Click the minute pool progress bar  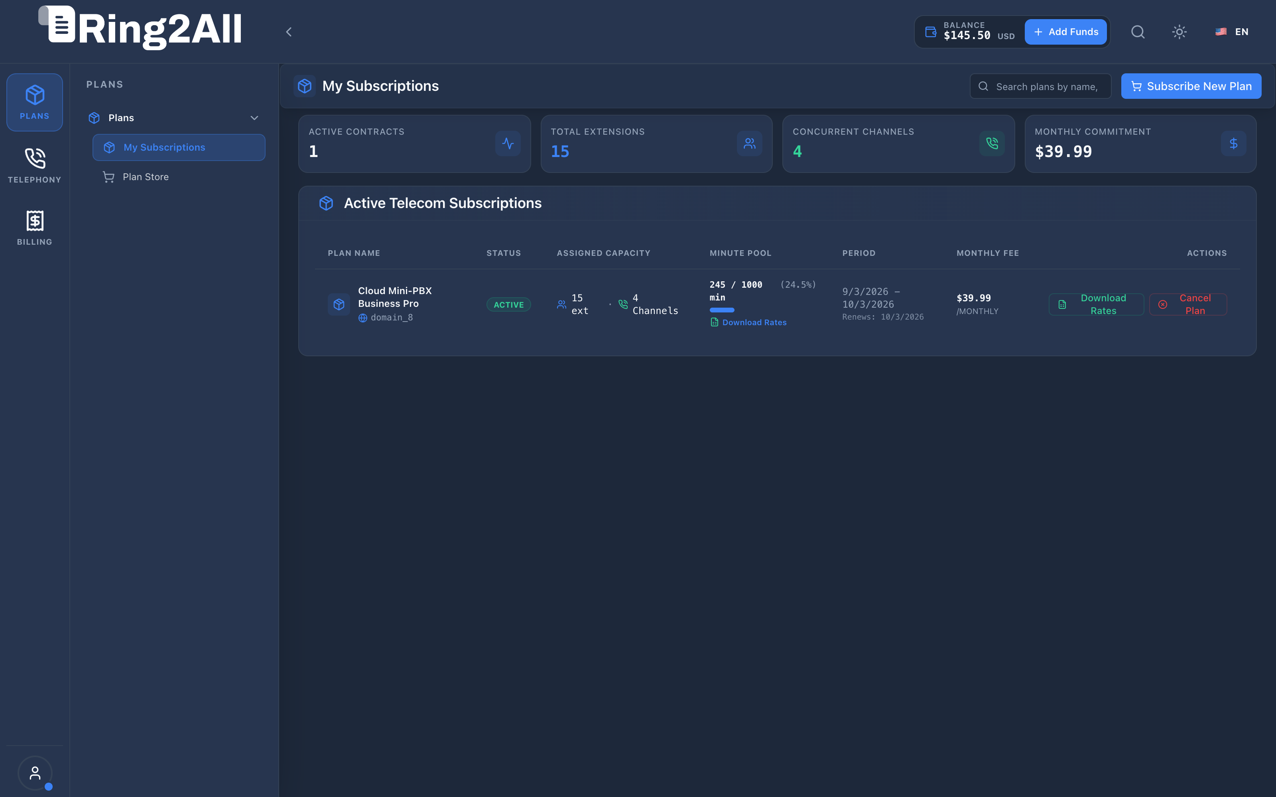pyautogui.click(x=722, y=310)
